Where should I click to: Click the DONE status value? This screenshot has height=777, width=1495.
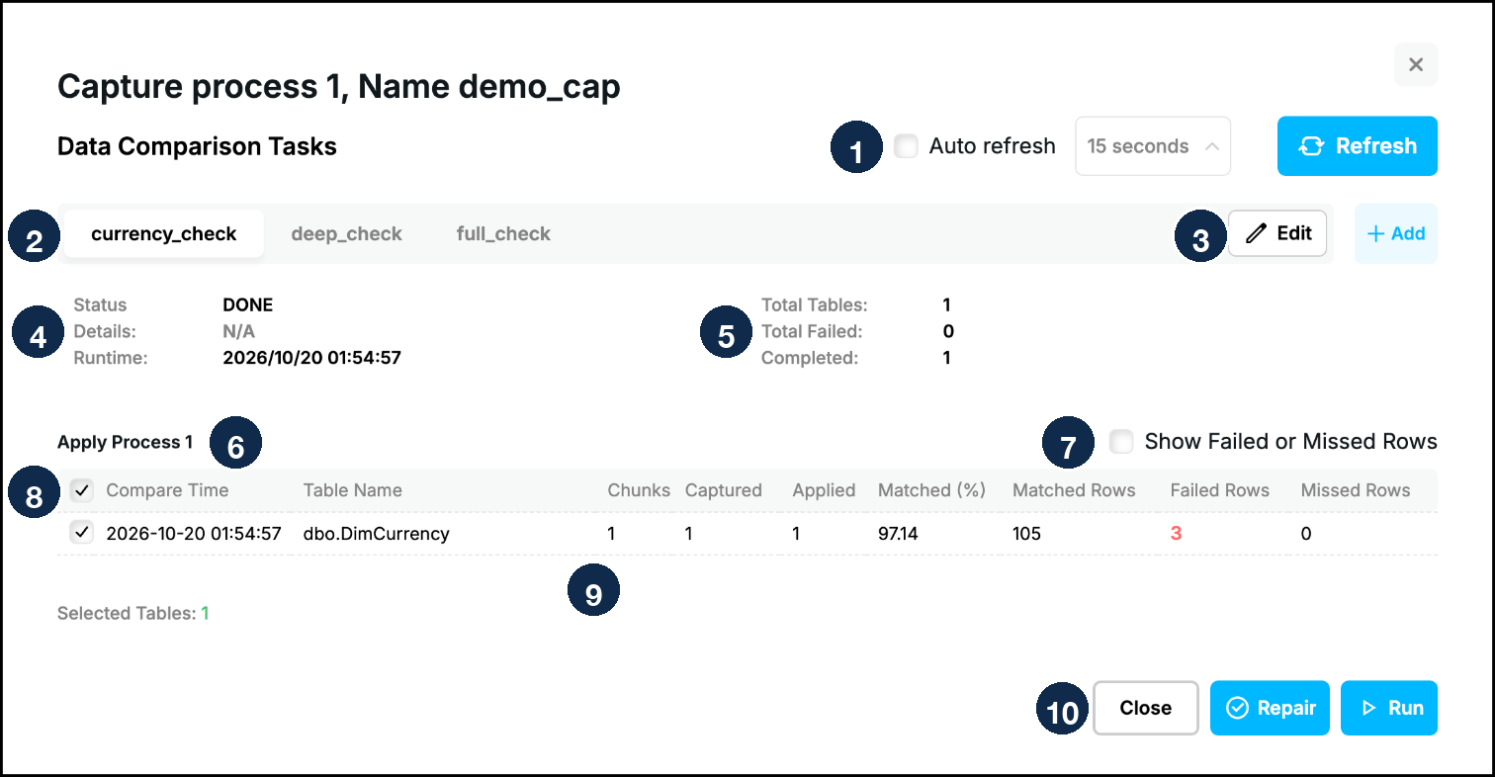pos(248,304)
